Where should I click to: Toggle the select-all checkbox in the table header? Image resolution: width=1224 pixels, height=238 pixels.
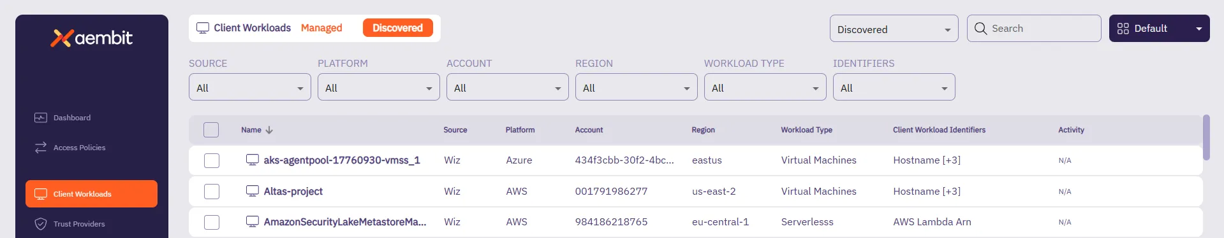211,130
